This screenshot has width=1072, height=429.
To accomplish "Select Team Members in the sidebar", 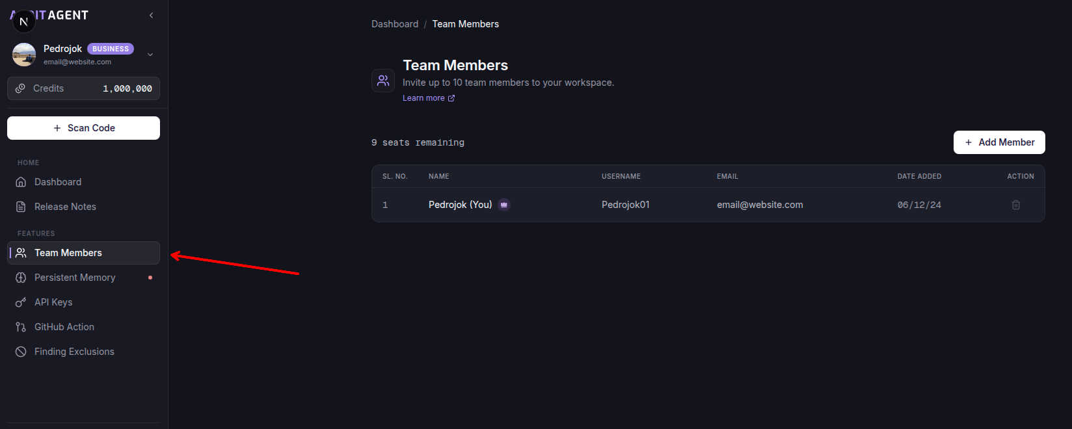I will 83,253.
